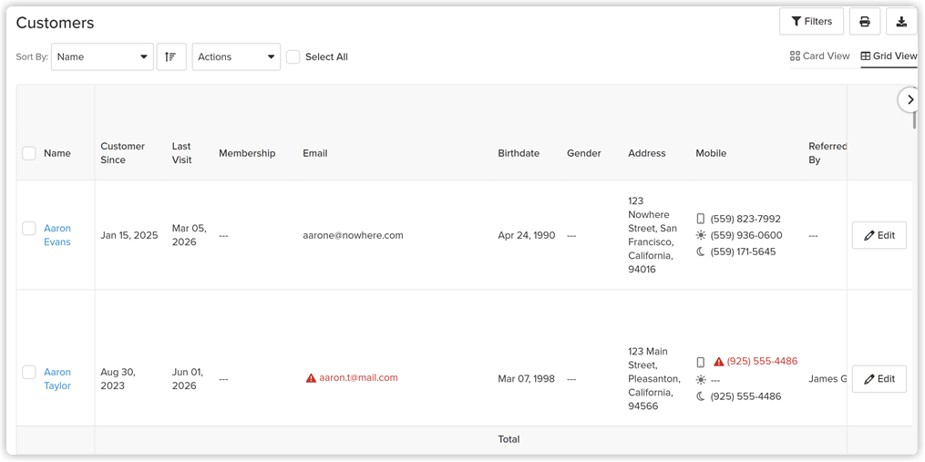
Task: Click the Address column header
Action: (x=646, y=153)
